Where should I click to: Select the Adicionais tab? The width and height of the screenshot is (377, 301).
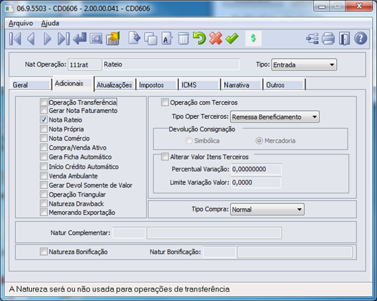(x=73, y=84)
